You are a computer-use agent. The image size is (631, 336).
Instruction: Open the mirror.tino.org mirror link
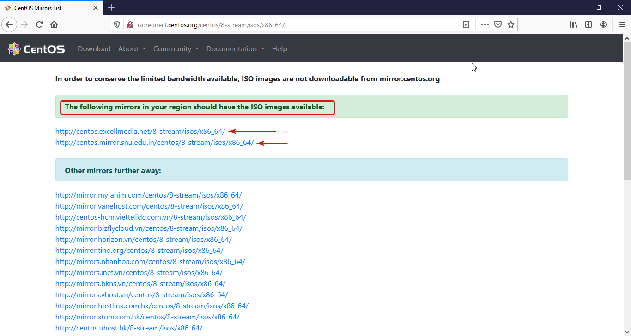(x=140, y=250)
